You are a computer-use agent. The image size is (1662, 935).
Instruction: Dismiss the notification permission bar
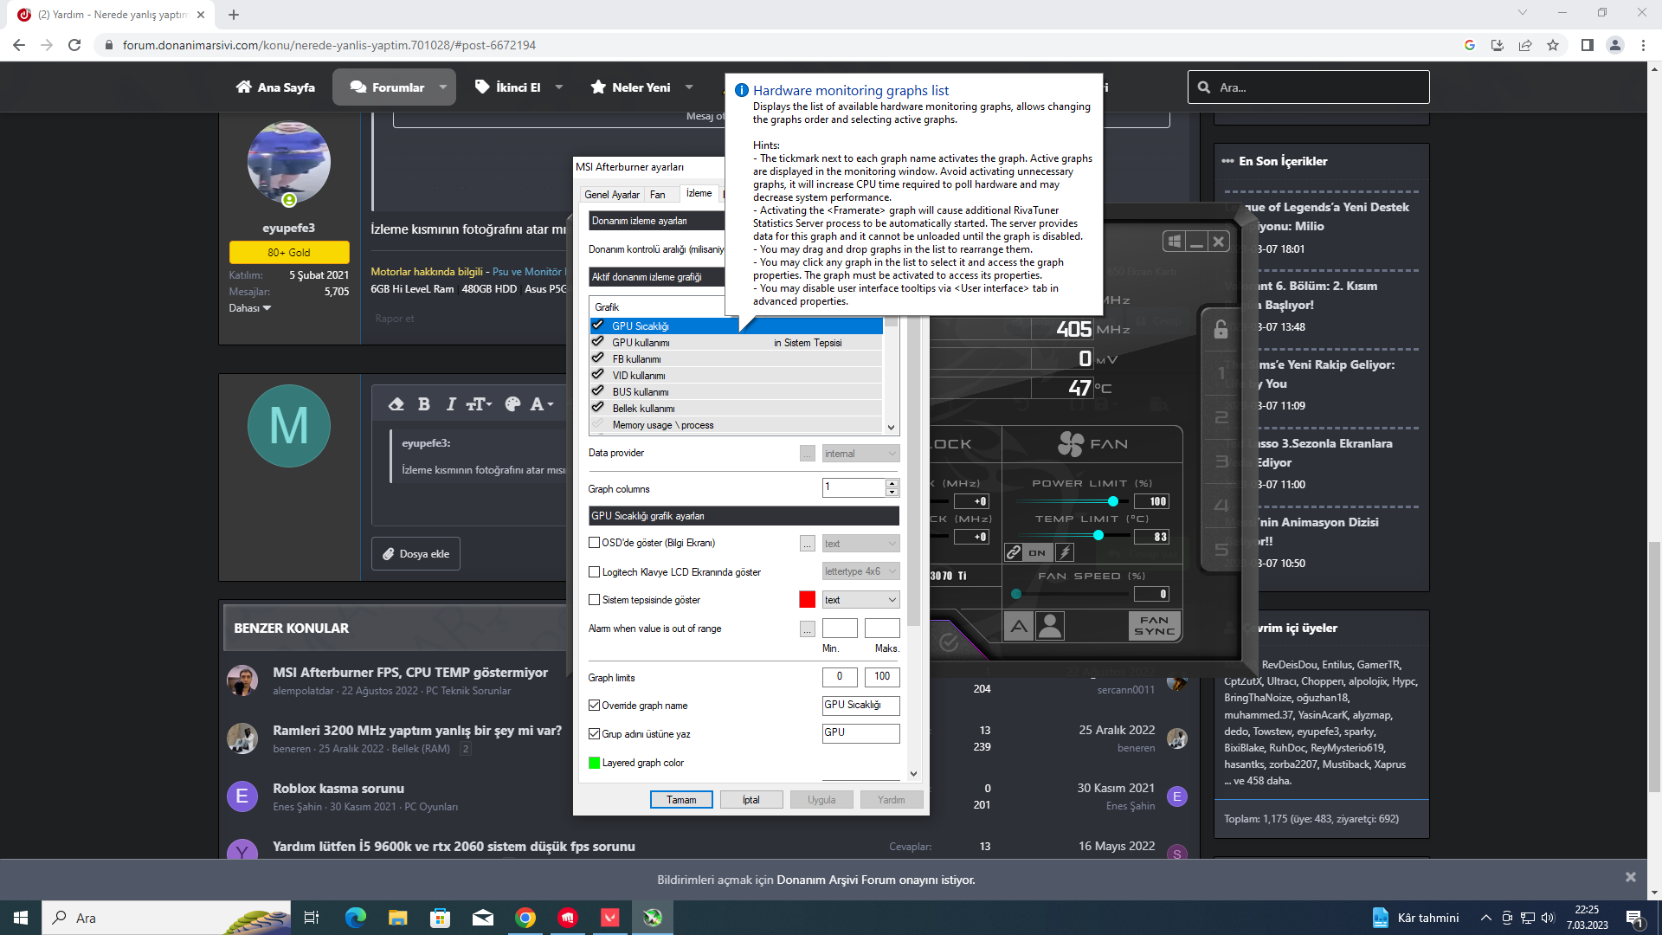(x=1631, y=877)
